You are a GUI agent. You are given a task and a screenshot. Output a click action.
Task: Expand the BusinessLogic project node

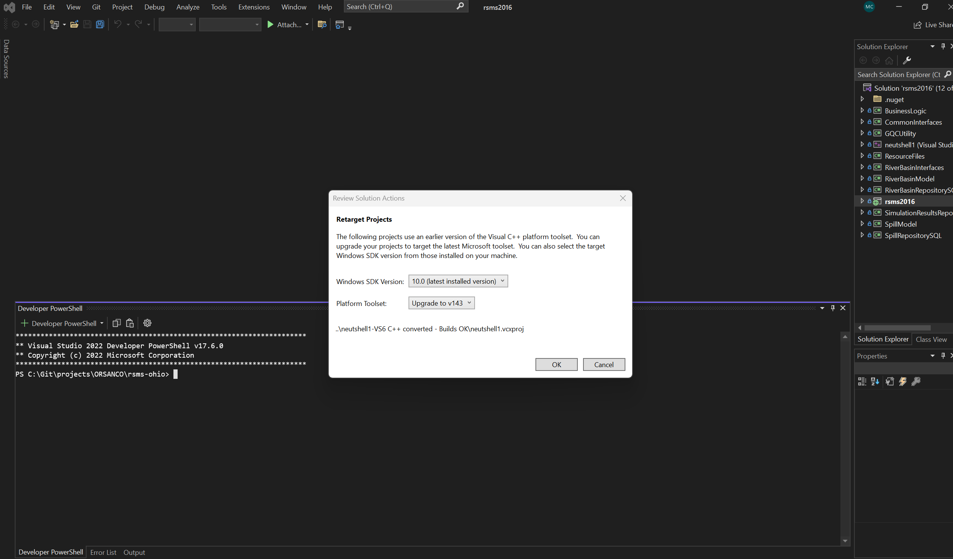tap(862, 110)
